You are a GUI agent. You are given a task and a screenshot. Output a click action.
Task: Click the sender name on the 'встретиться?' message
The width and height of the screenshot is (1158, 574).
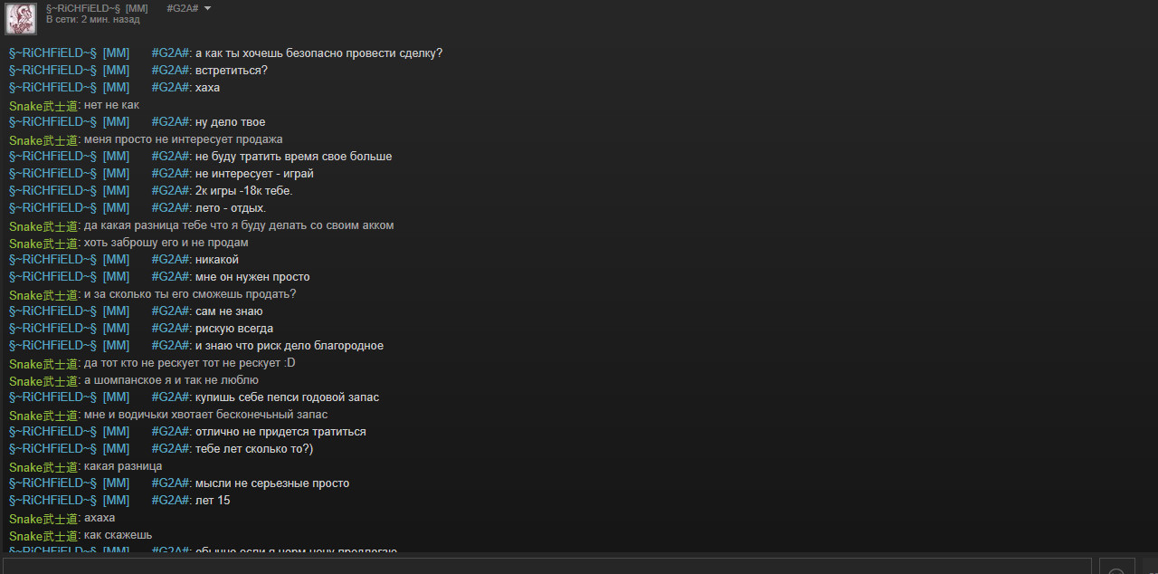click(100, 71)
